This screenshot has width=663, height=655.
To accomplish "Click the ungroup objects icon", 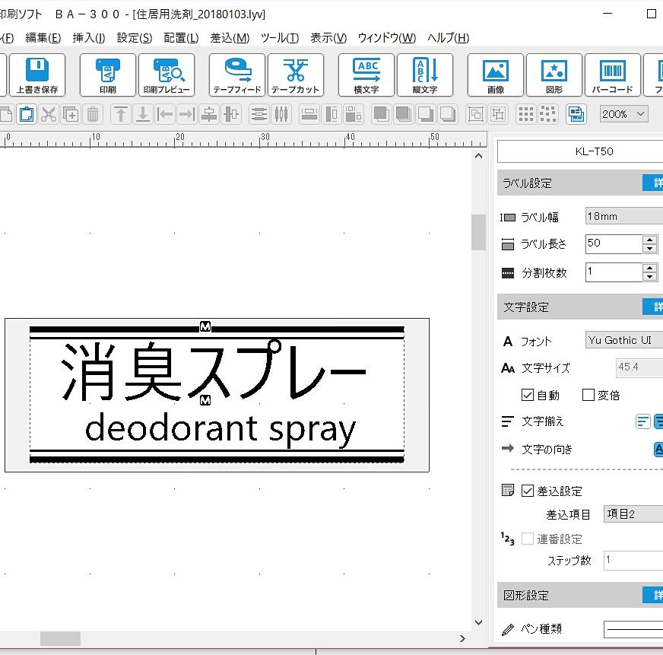I will pyautogui.click(x=498, y=114).
